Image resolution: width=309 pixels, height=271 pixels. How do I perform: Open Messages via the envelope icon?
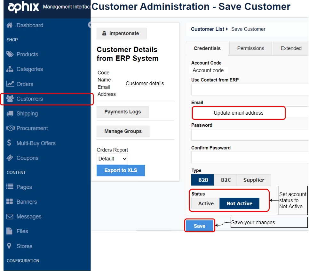tap(10, 217)
